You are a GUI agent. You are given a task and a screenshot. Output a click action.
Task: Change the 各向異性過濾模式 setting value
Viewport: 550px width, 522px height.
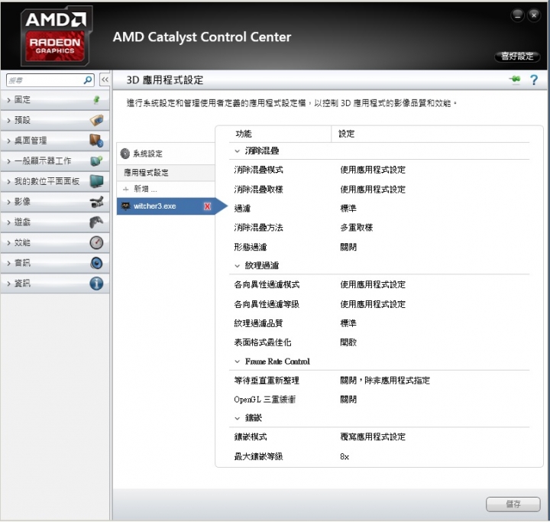click(373, 285)
